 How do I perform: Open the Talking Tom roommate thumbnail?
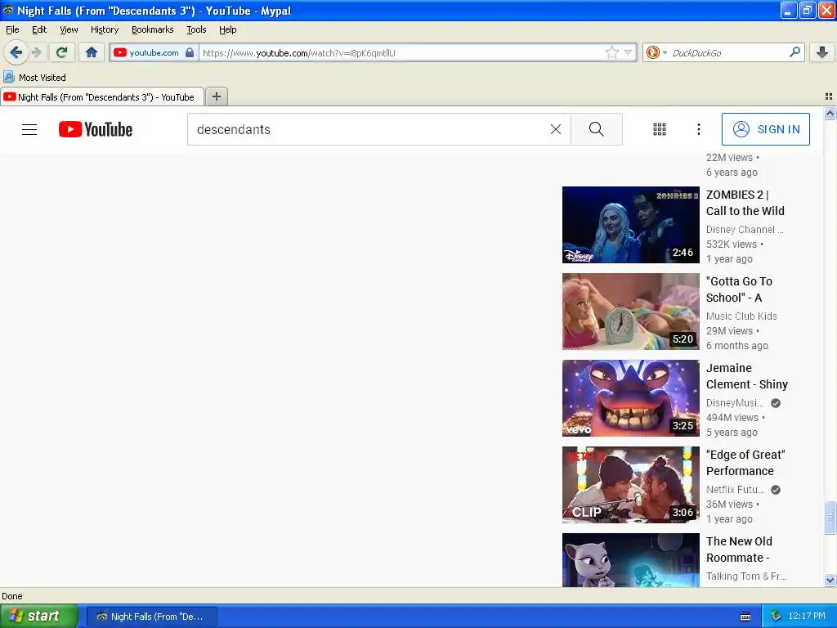(x=630, y=560)
